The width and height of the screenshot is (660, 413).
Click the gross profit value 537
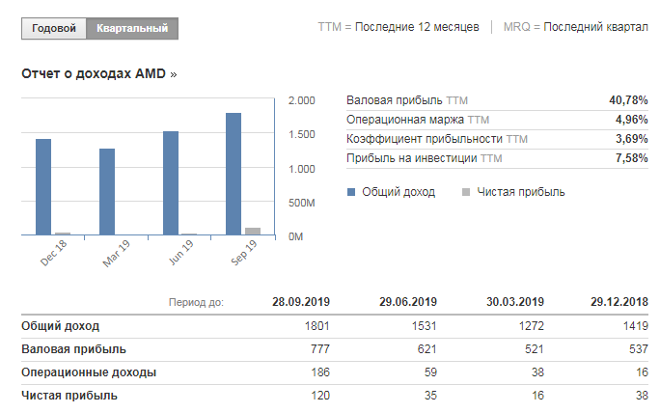(x=639, y=349)
